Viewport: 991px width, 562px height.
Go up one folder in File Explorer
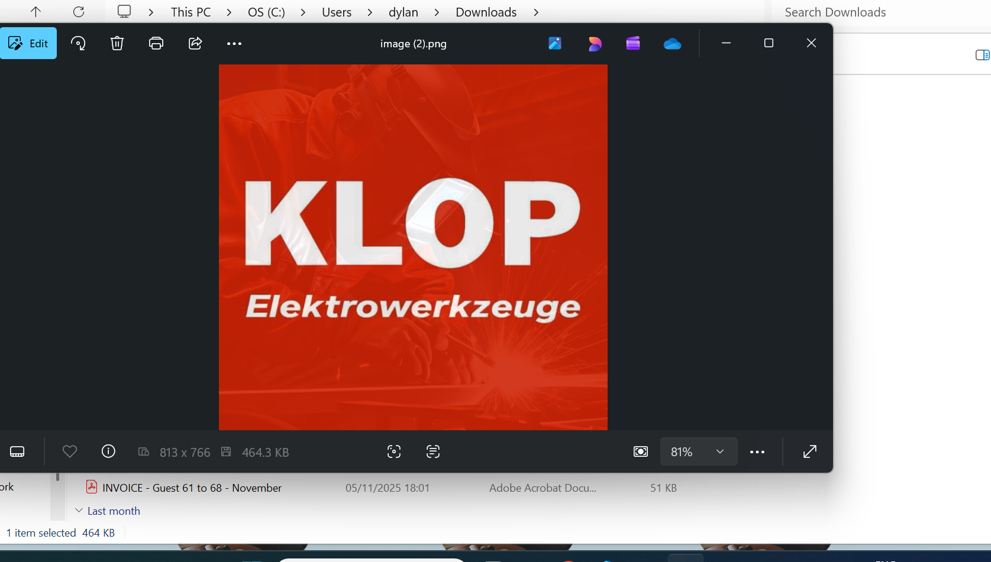[x=35, y=12]
